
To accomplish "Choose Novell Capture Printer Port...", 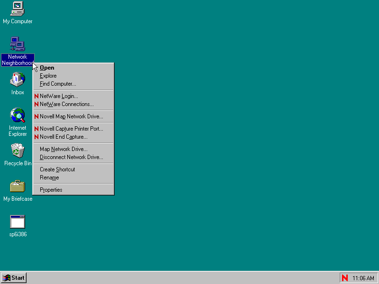I will (x=73, y=129).
